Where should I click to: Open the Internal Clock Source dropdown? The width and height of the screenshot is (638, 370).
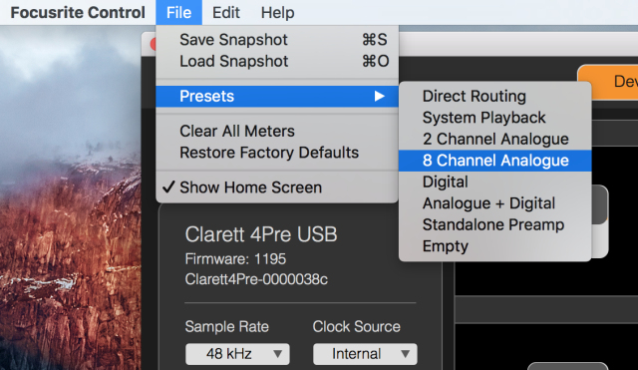click(x=365, y=354)
